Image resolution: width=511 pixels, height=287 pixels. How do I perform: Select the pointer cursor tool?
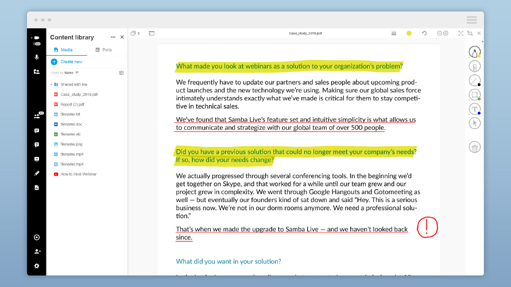coord(474,123)
